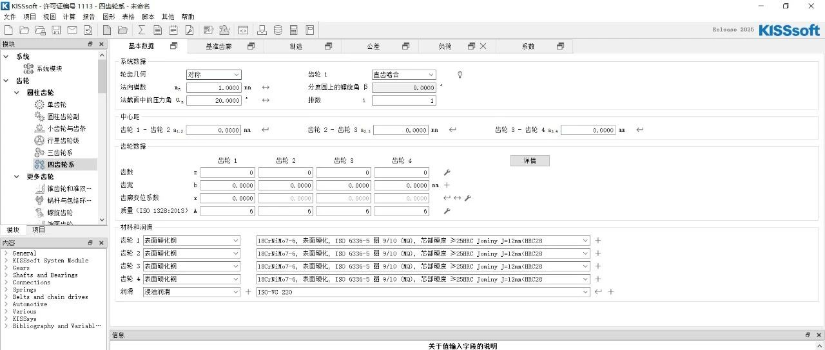Viewport: 825px width, 350px height.
Task: Click the script code window toolbar icon
Action: (244, 30)
